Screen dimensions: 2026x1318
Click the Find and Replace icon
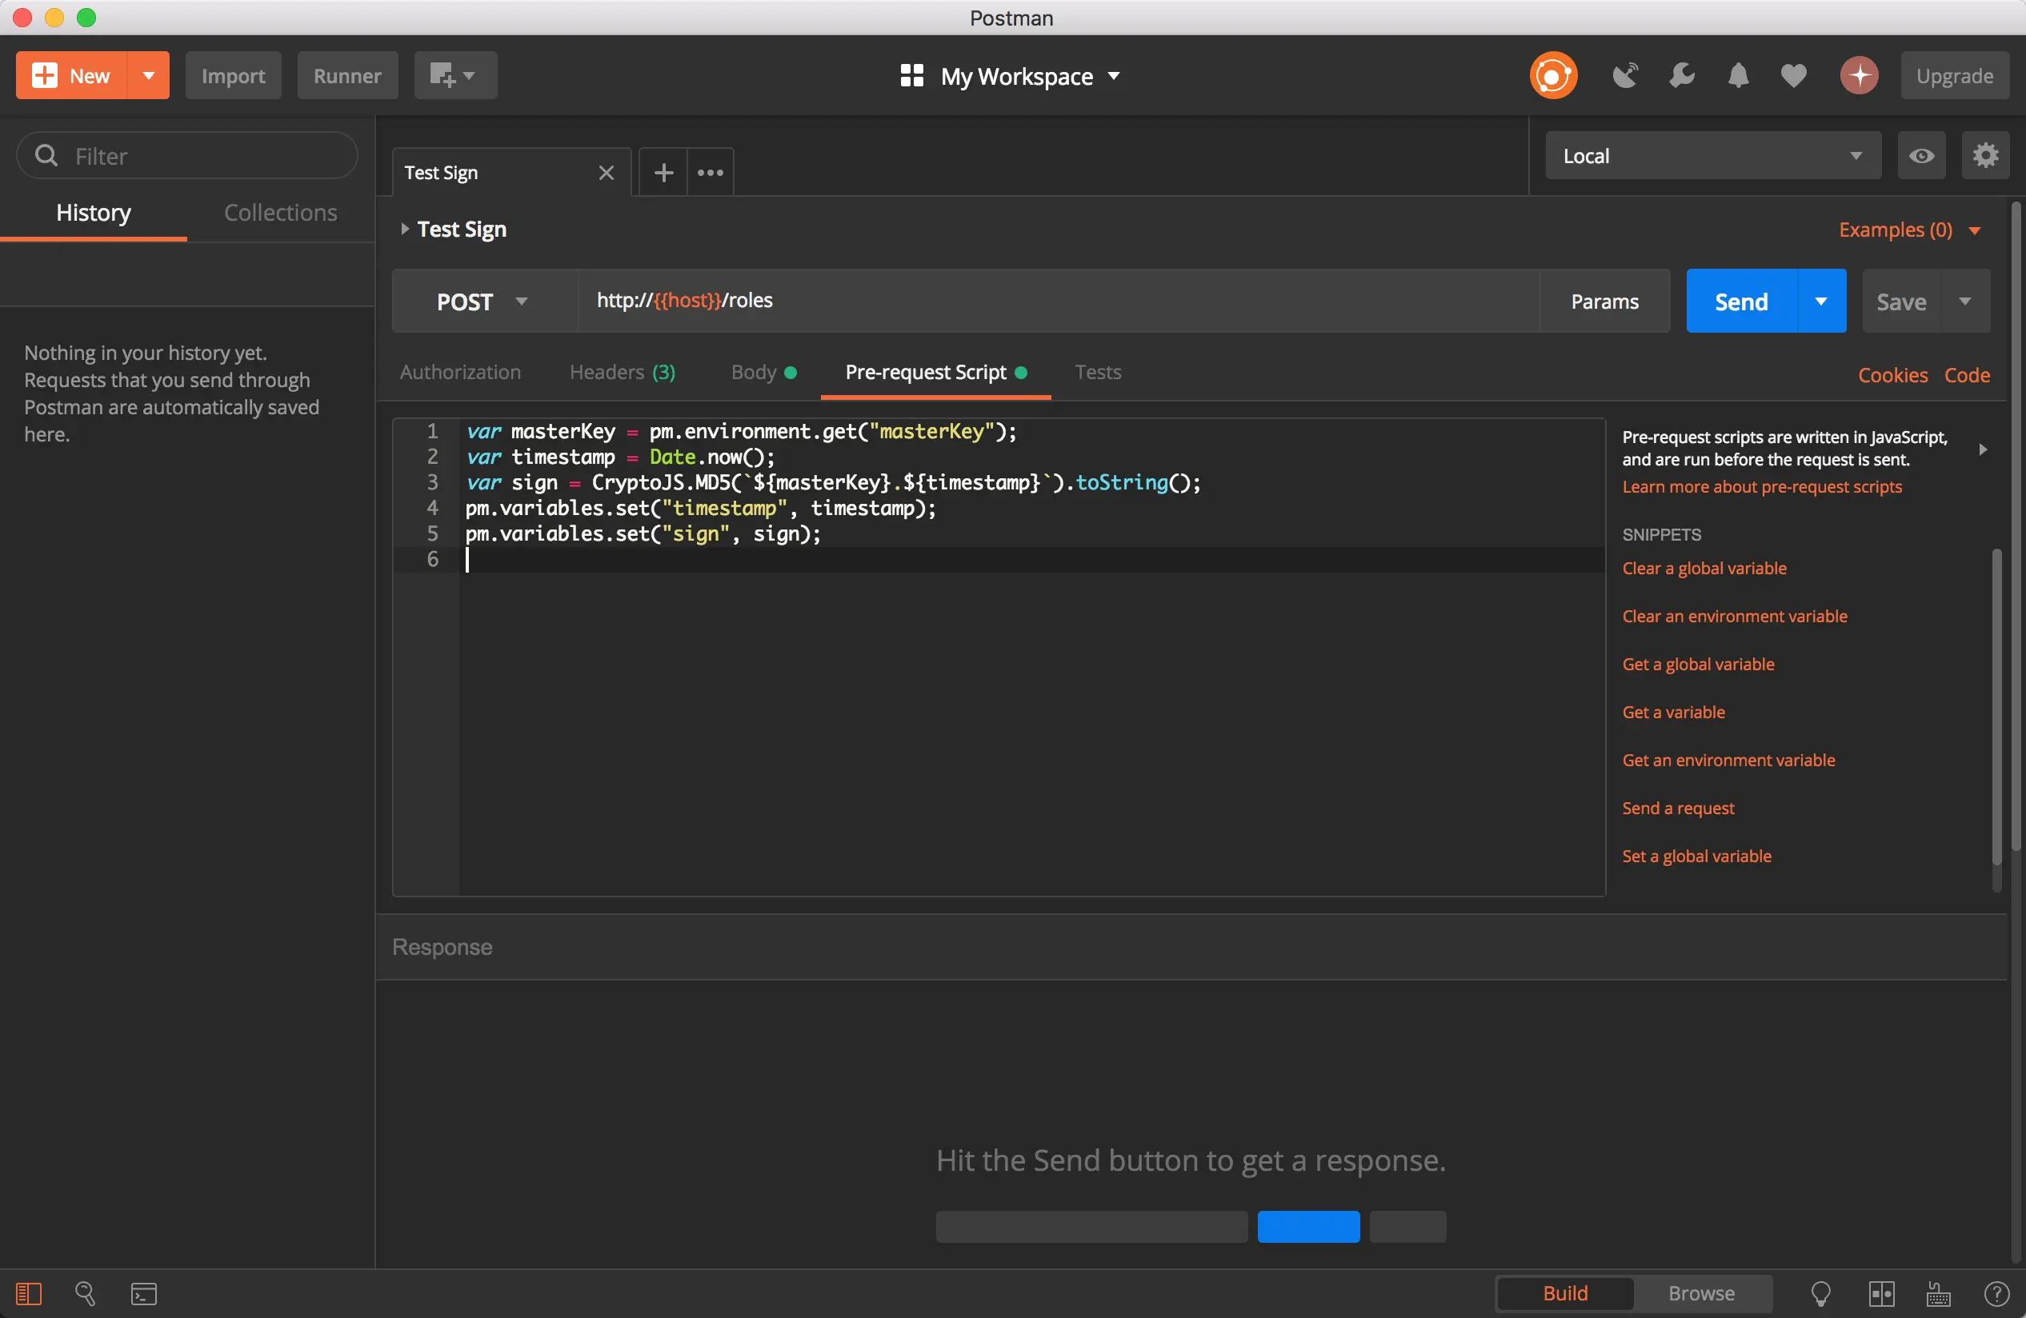coord(85,1293)
